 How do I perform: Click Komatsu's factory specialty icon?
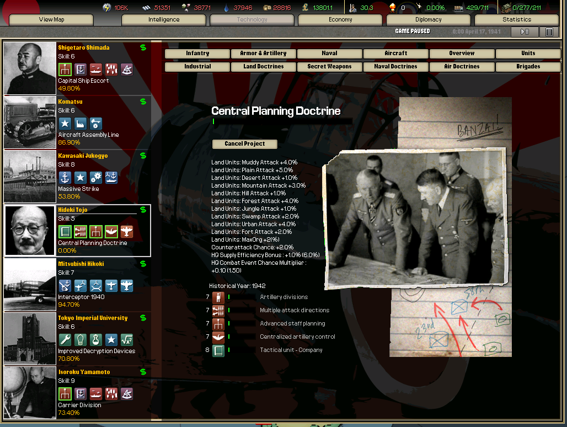point(80,124)
